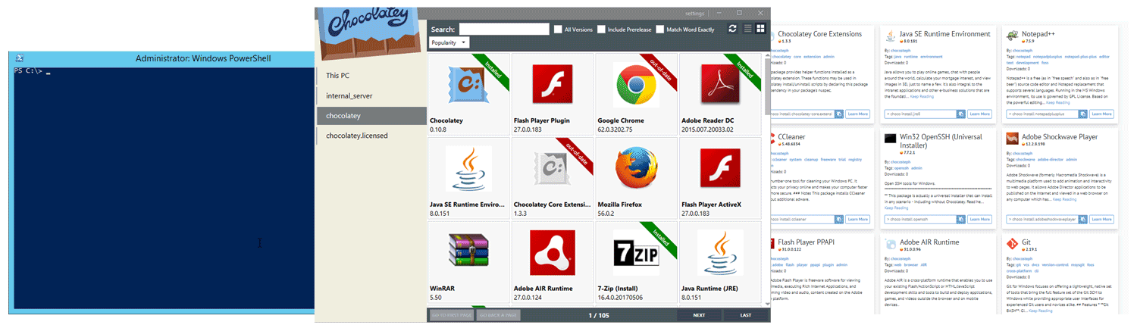Switch to list view layout icon
The image size is (1137, 331).
pyautogui.click(x=747, y=29)
